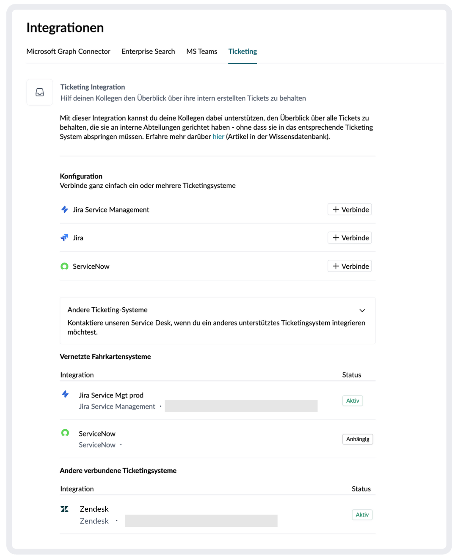This screenshot has height=559, width=458.
Task: Click the 'Jira Service Mgt prod' integration name
Action: 111,395
